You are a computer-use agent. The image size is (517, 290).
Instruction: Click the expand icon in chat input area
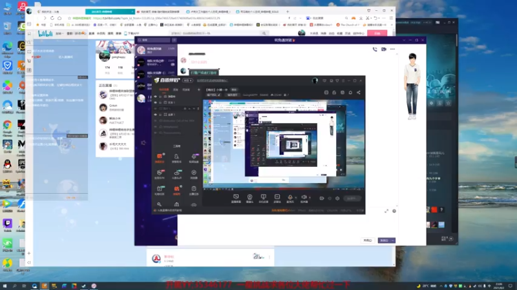(x=386, y=211)
